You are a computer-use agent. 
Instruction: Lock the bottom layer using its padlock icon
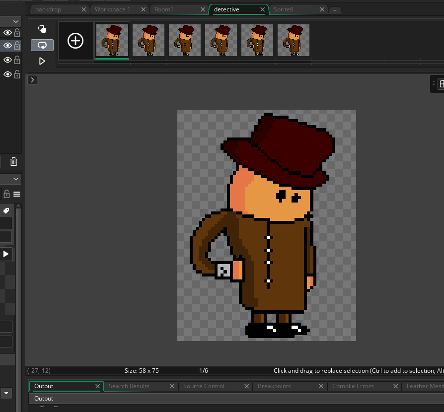(x=17, y=74)
